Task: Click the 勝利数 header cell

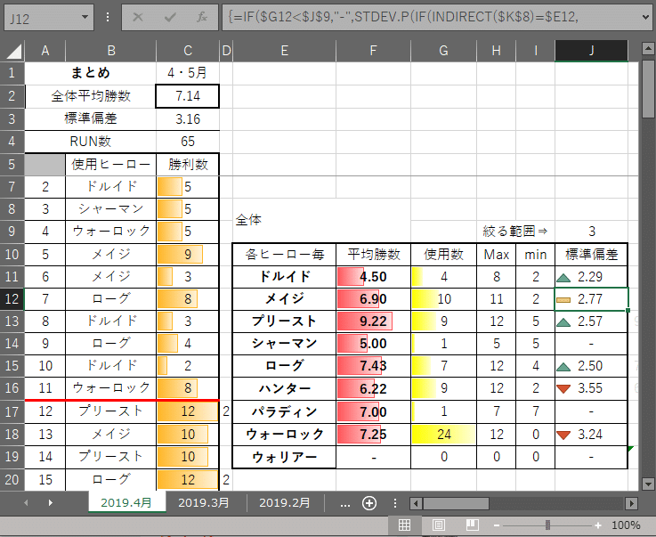Action: (188, 164)
